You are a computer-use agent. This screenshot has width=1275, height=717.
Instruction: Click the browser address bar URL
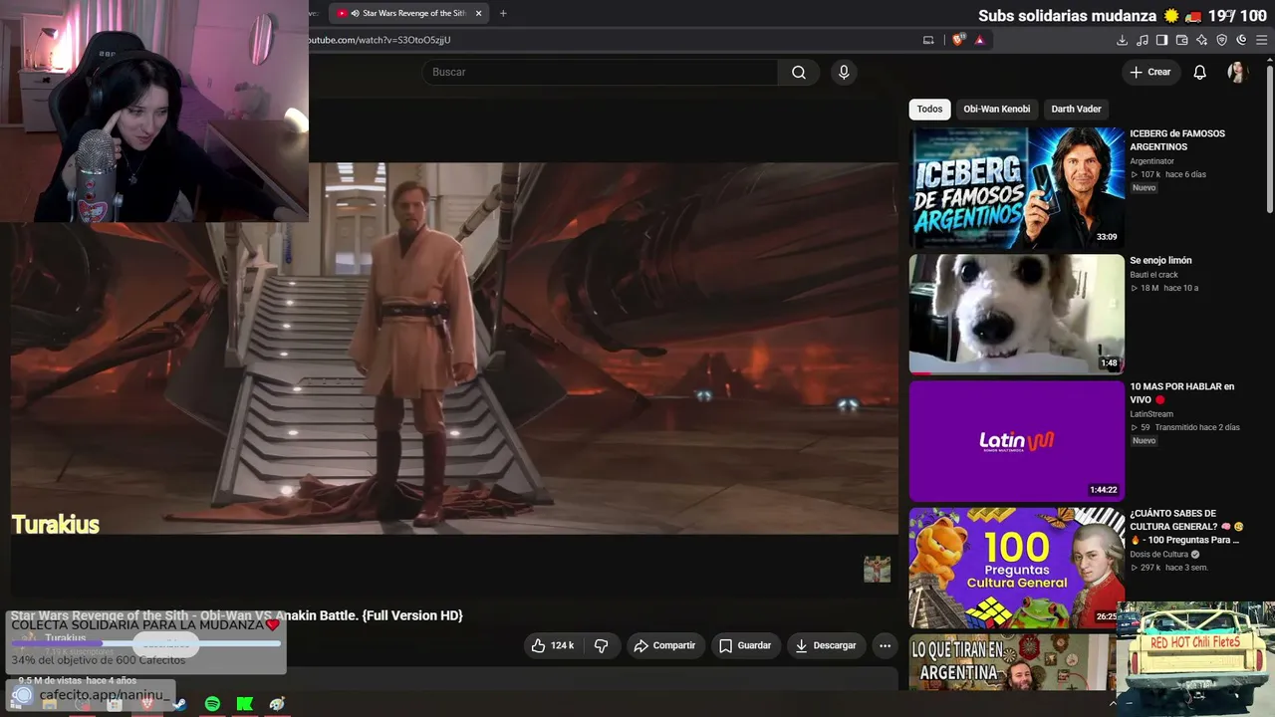[x=380, y=40]
